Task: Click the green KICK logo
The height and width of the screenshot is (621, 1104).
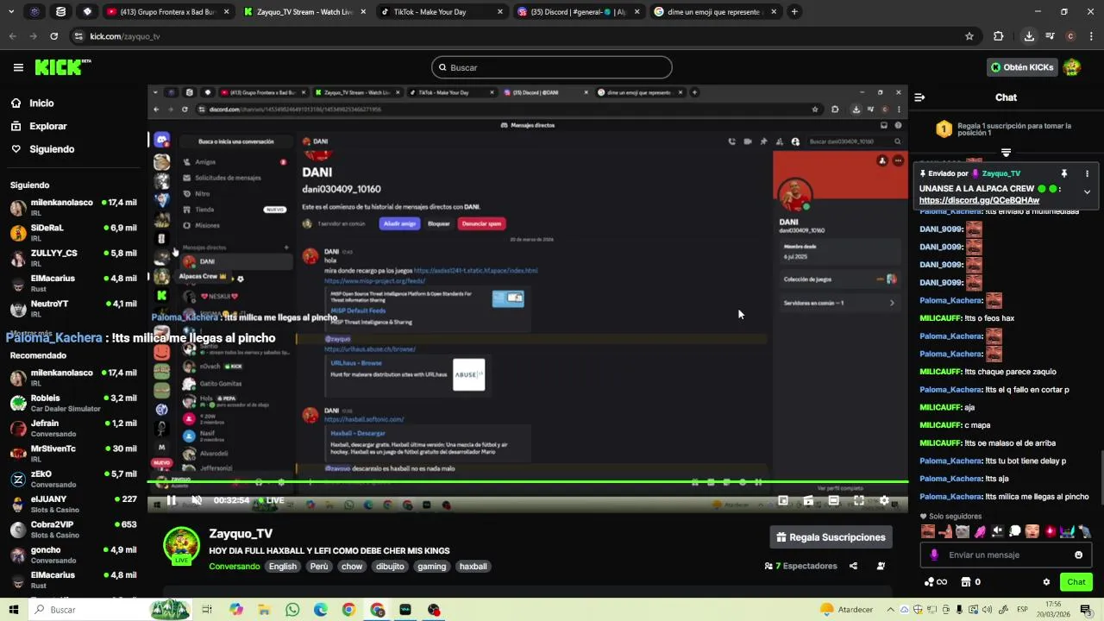Action: click(x=62, y=67)
